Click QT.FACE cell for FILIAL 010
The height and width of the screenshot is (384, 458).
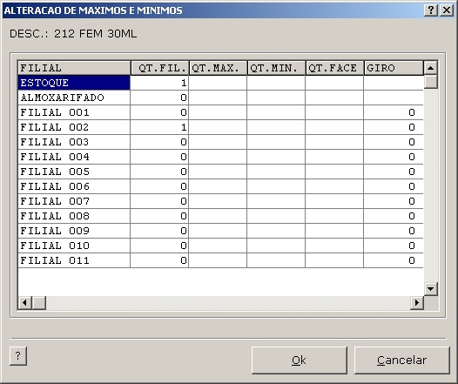pos(334,246)
